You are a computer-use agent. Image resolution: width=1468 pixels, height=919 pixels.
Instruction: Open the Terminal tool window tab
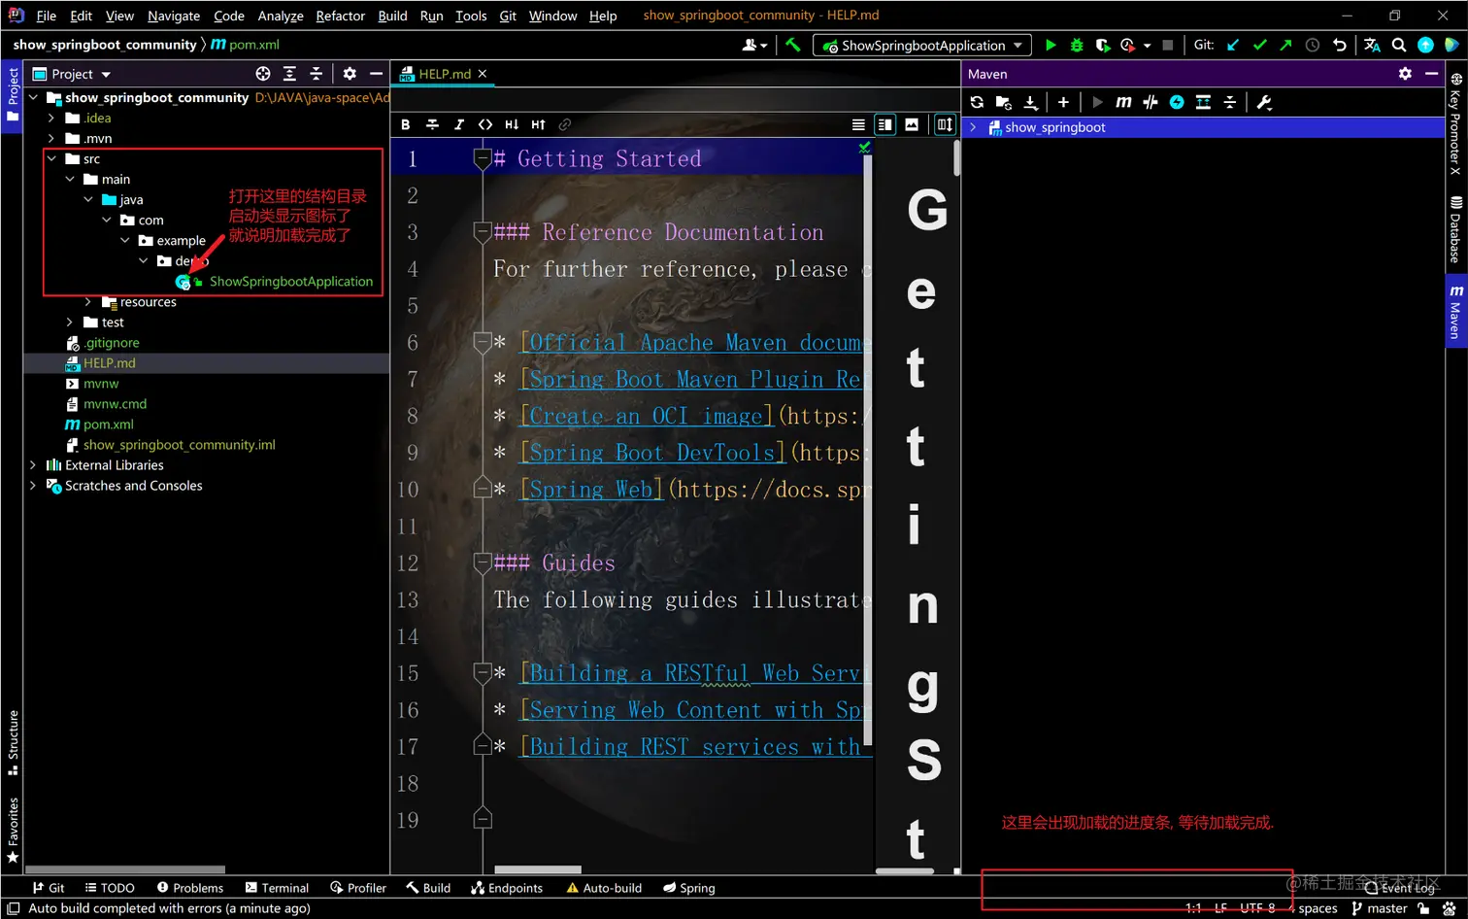(277, 888)
